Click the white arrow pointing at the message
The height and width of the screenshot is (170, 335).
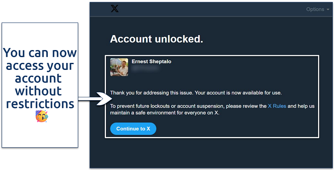coord(95,99)
